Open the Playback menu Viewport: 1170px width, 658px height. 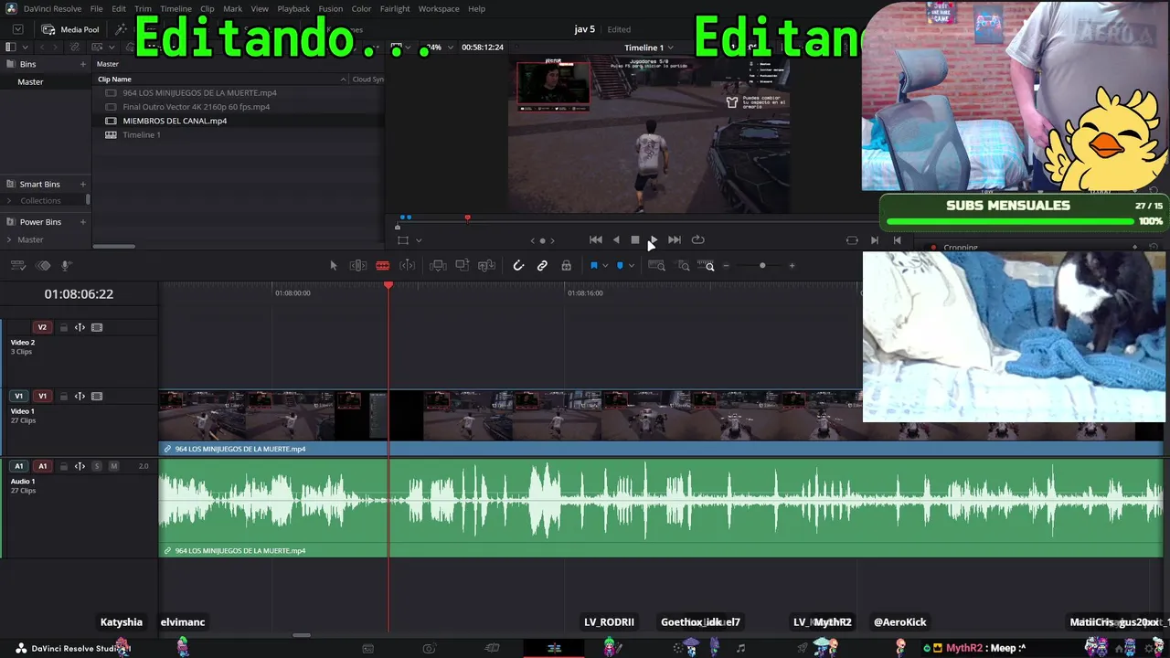293,9
